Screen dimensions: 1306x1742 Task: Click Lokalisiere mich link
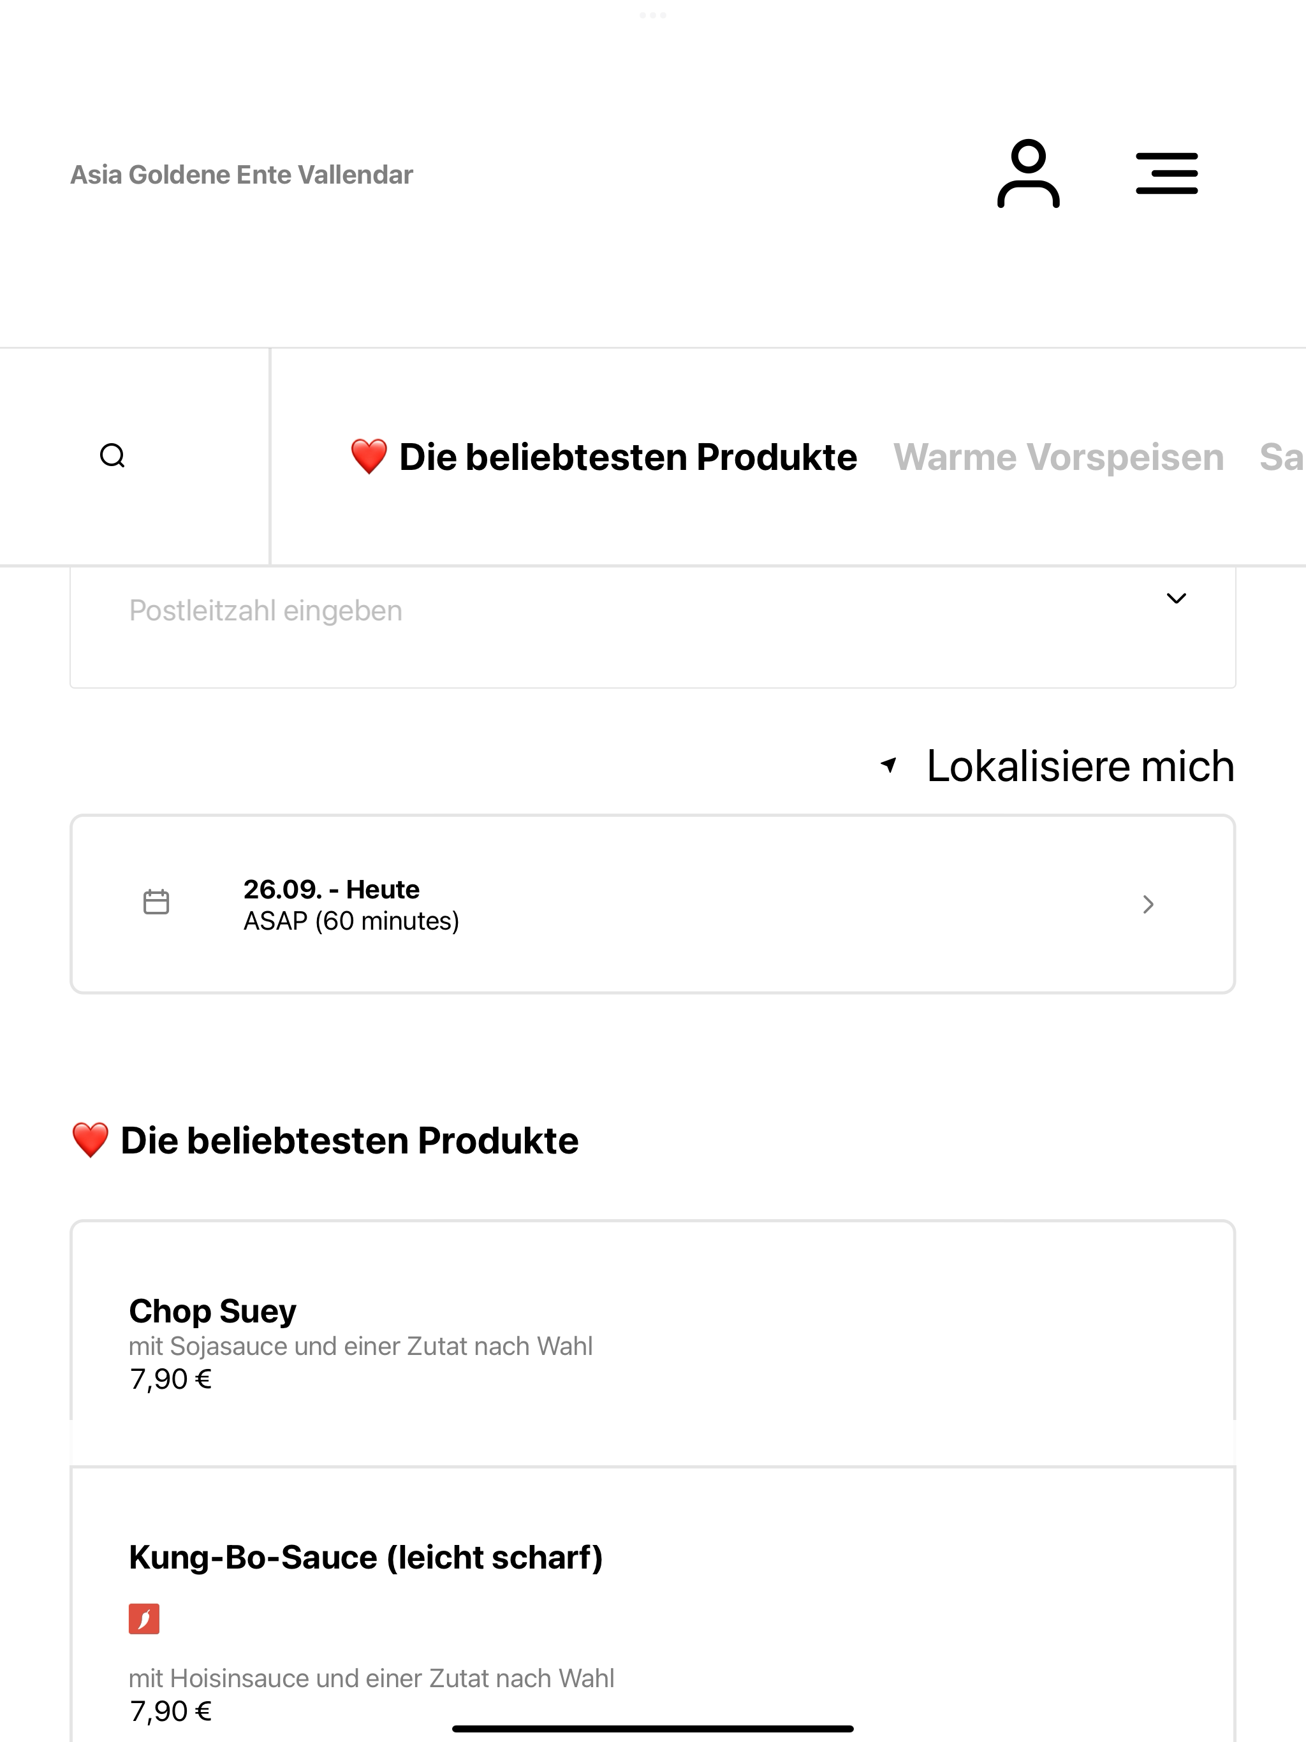1080,765
